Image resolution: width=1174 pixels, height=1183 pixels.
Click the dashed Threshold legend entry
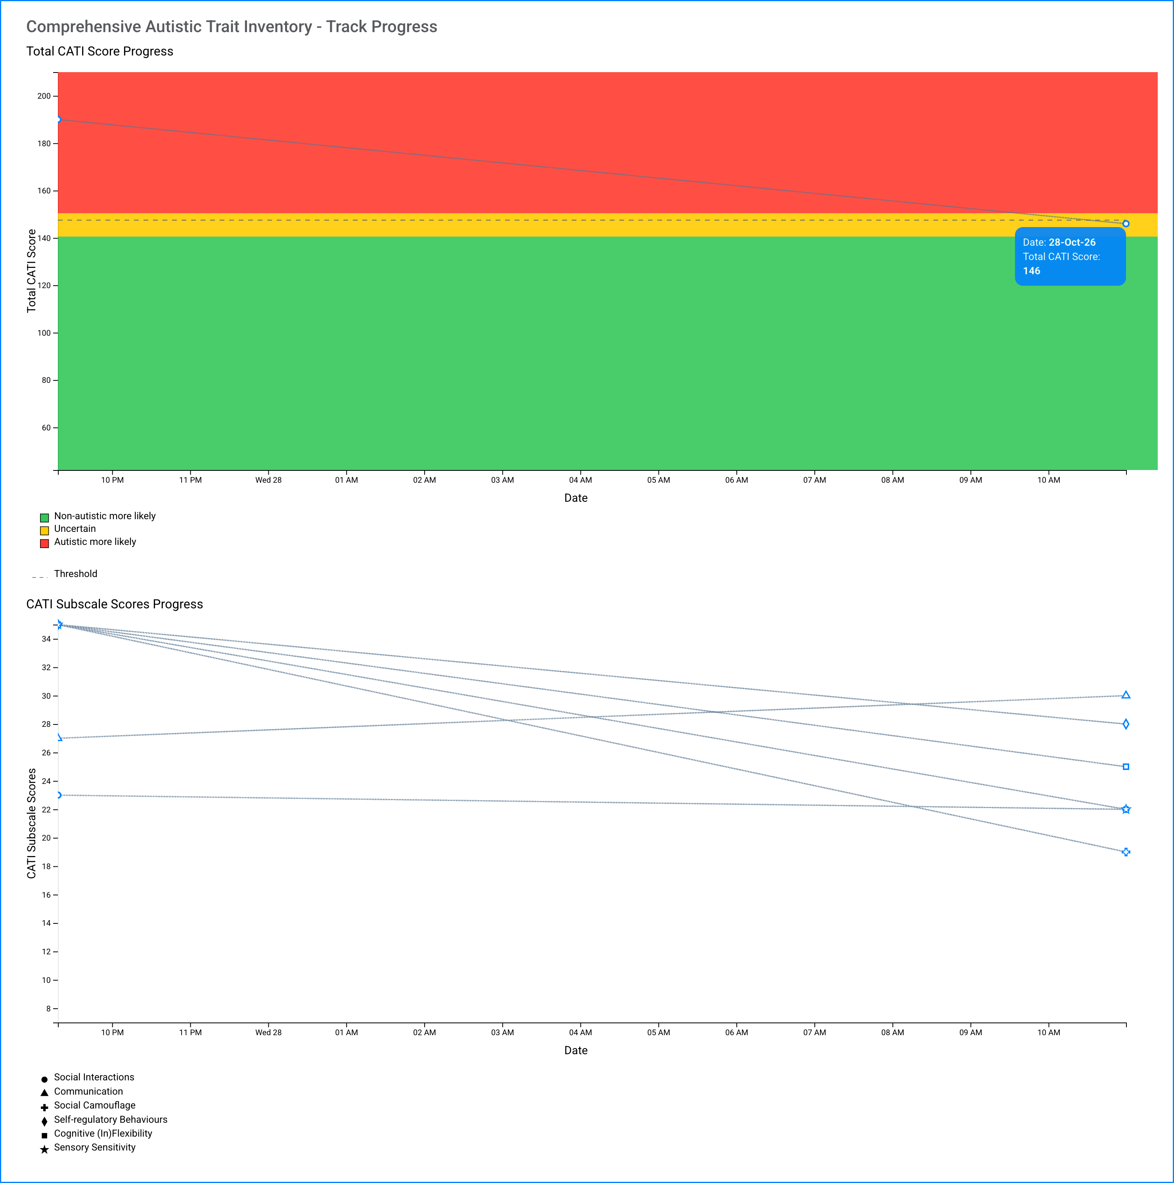pyautogui.click(x=64, y=574)
